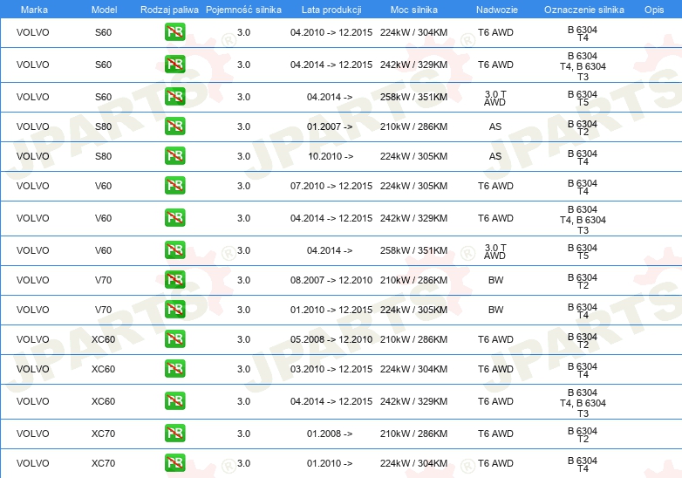Image resolution: width=682 pixels, height=478 pixels.
Task: Click T6 AWD in the XC60 03.2010 row
Action: (x=495, y=369)
